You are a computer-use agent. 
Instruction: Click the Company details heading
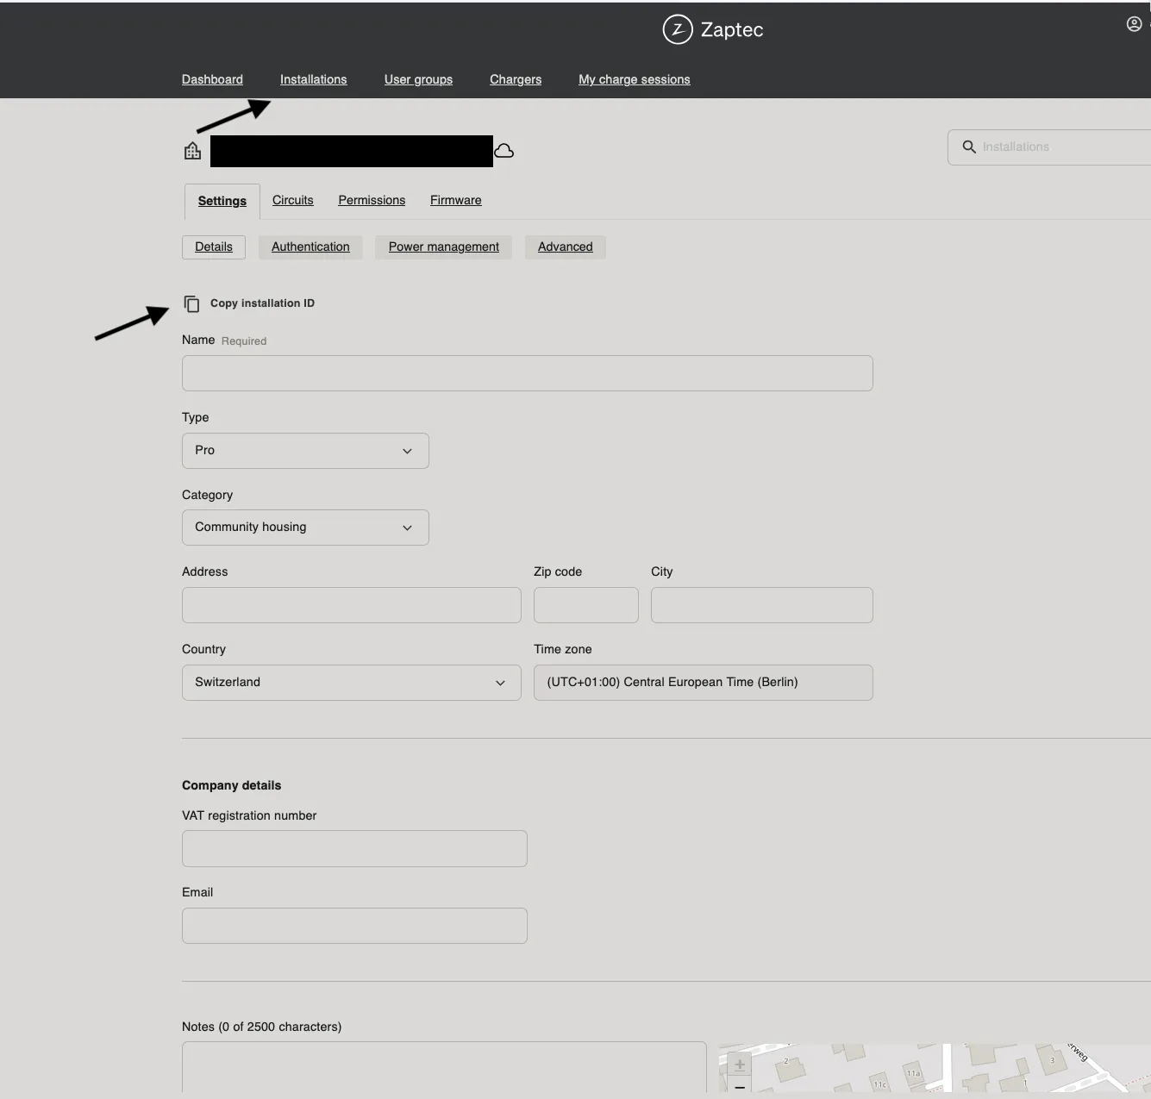pos(231,785)
